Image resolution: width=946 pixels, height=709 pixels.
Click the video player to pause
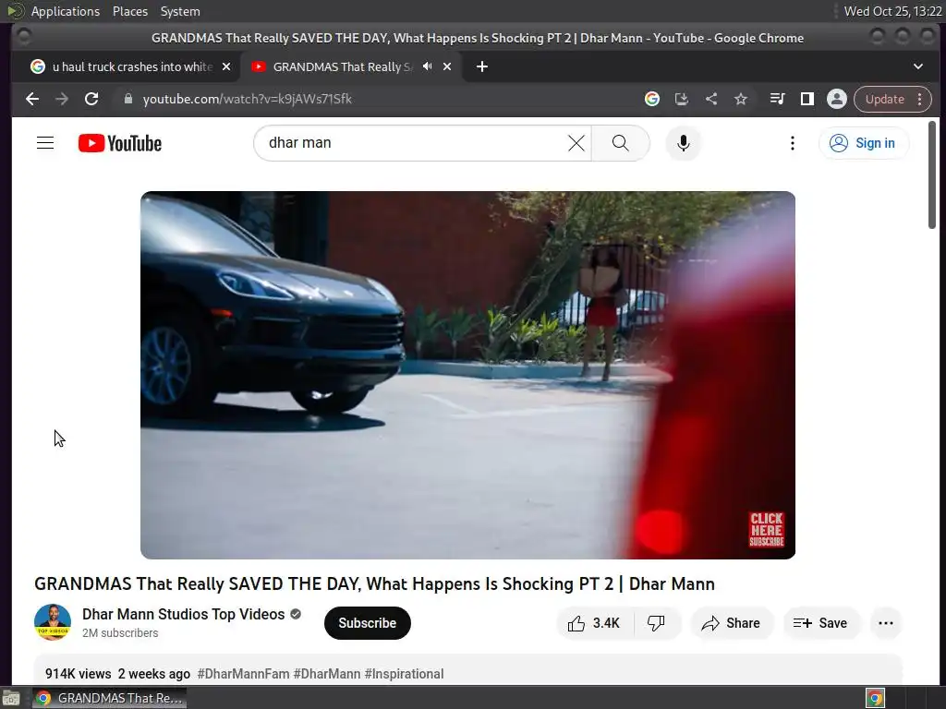(x=467, y=375)
